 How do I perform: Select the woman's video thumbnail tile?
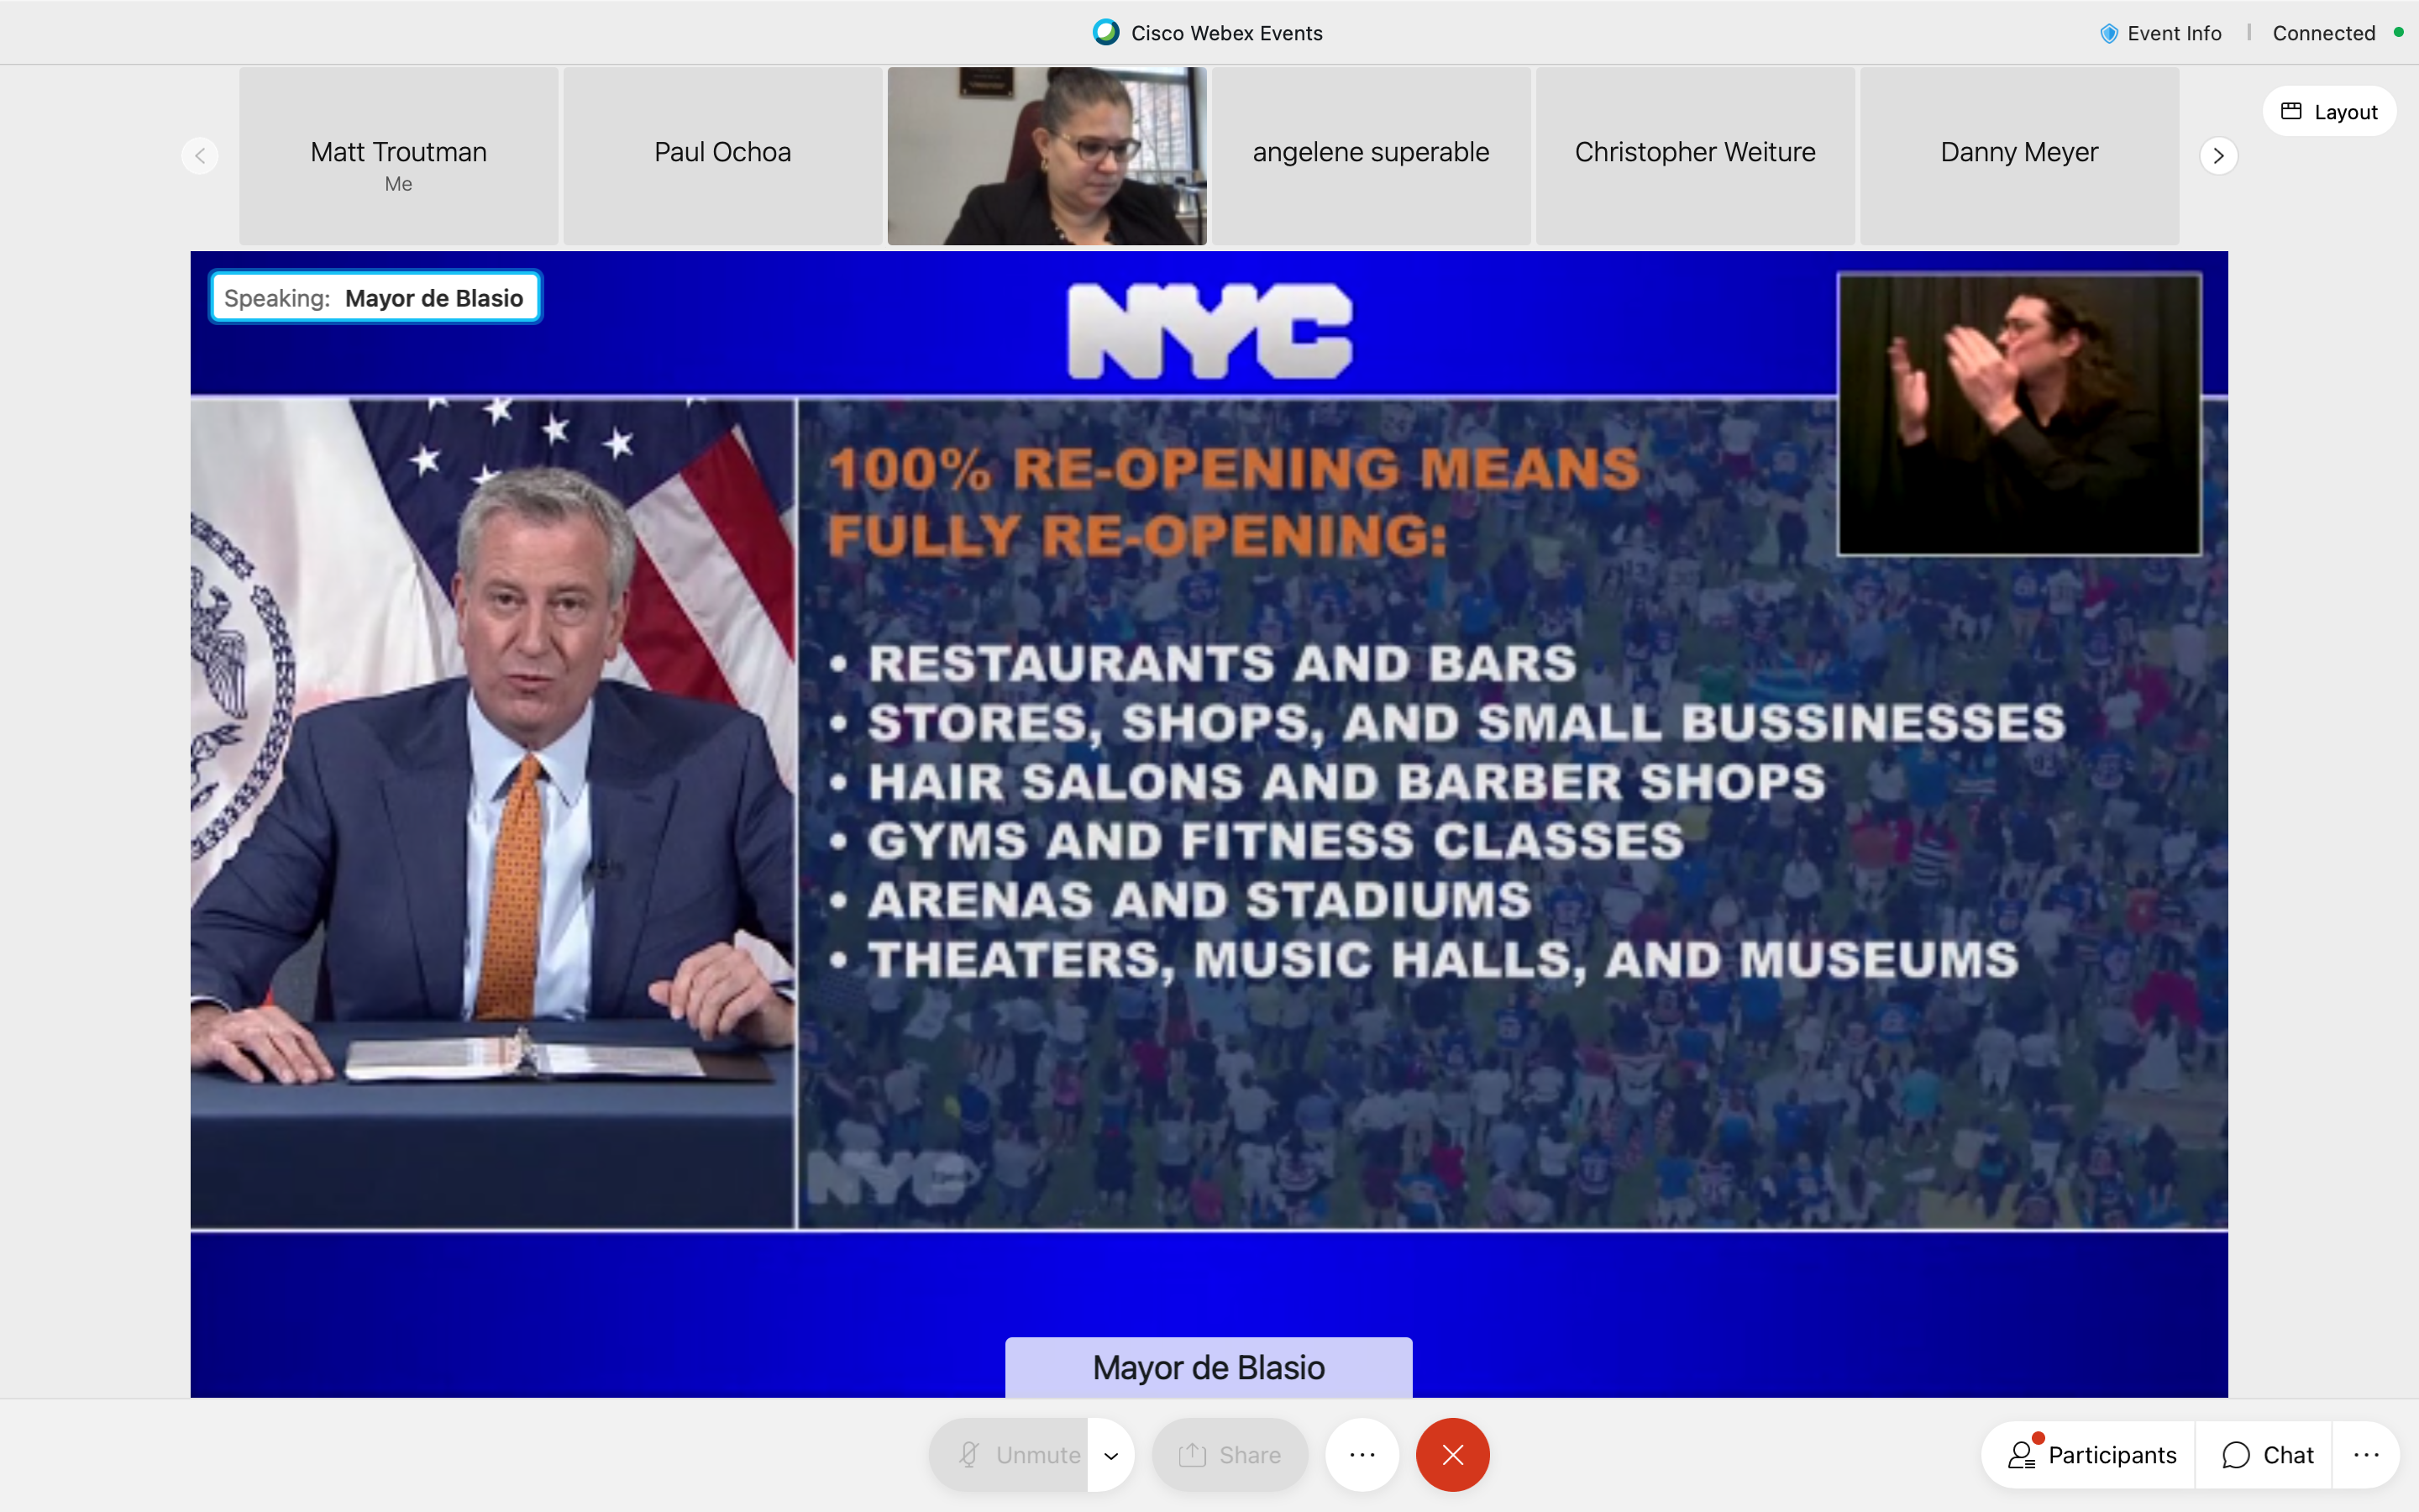(x=1047, y=156)
